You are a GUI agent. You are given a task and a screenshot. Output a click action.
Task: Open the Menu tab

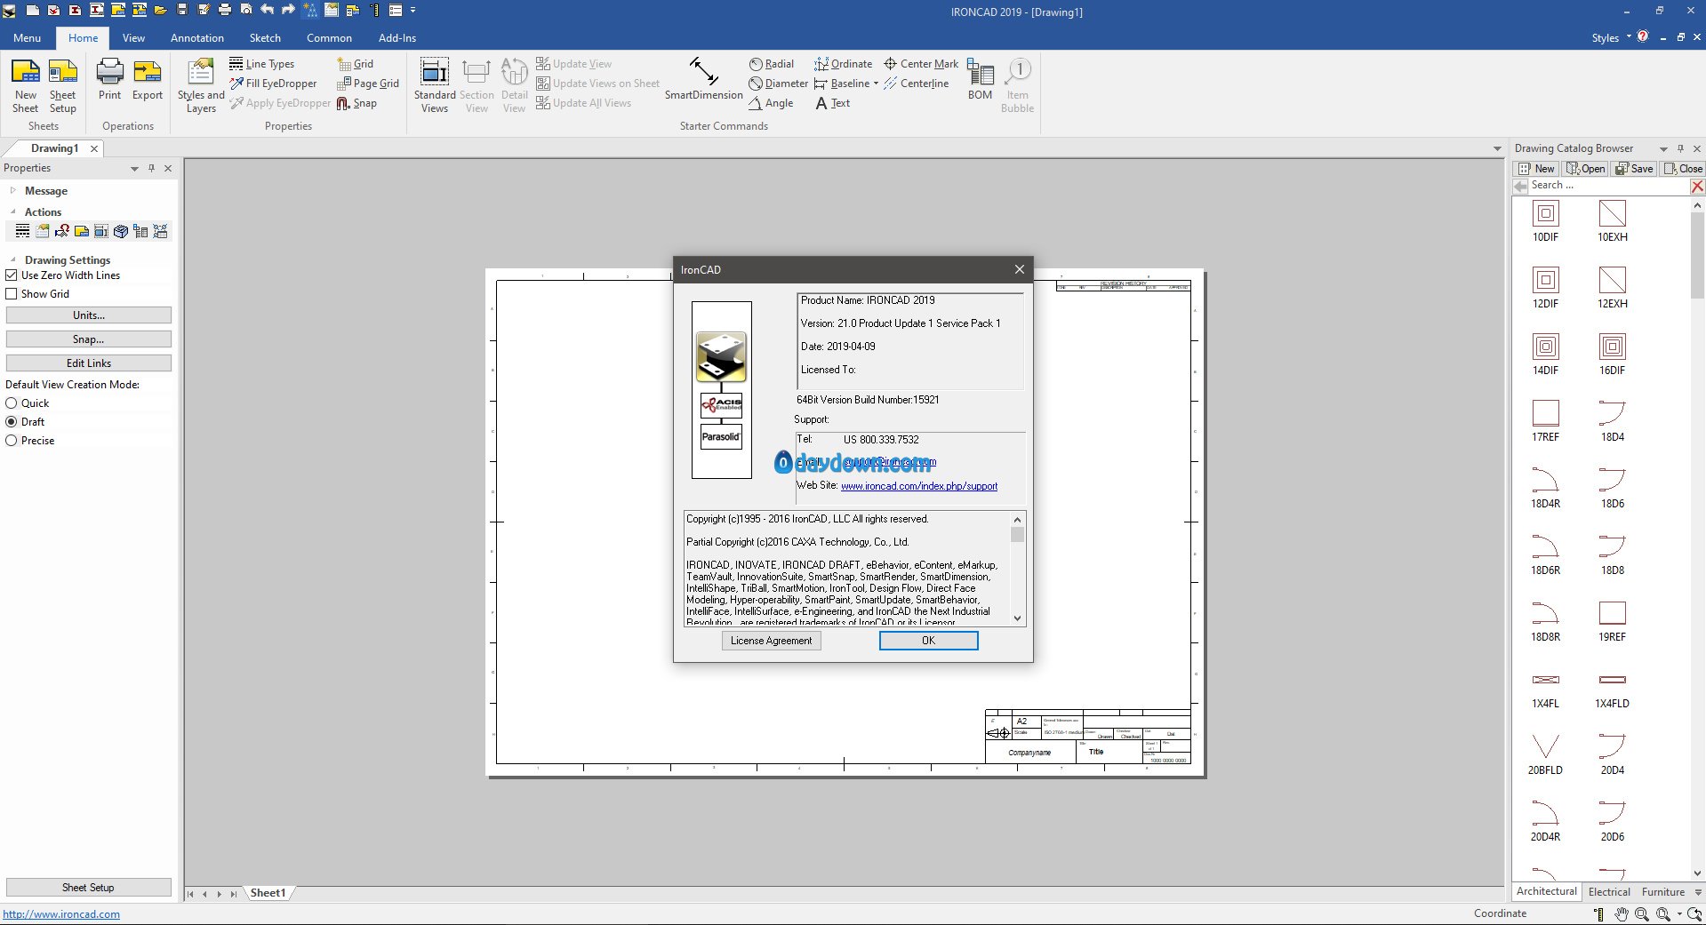[x=27, y=38]
